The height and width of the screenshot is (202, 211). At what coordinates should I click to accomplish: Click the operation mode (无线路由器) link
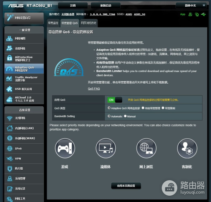68,14
